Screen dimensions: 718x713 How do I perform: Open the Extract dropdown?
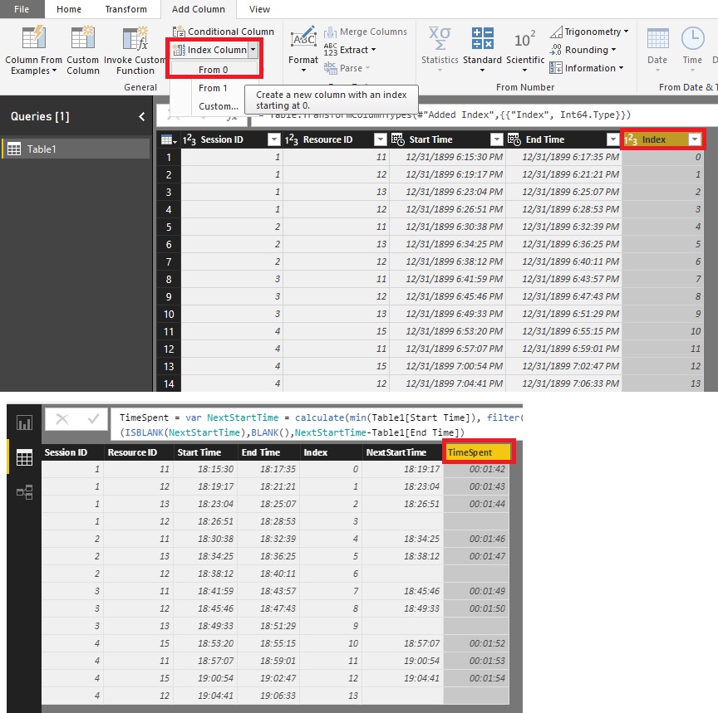click(350, 50)
